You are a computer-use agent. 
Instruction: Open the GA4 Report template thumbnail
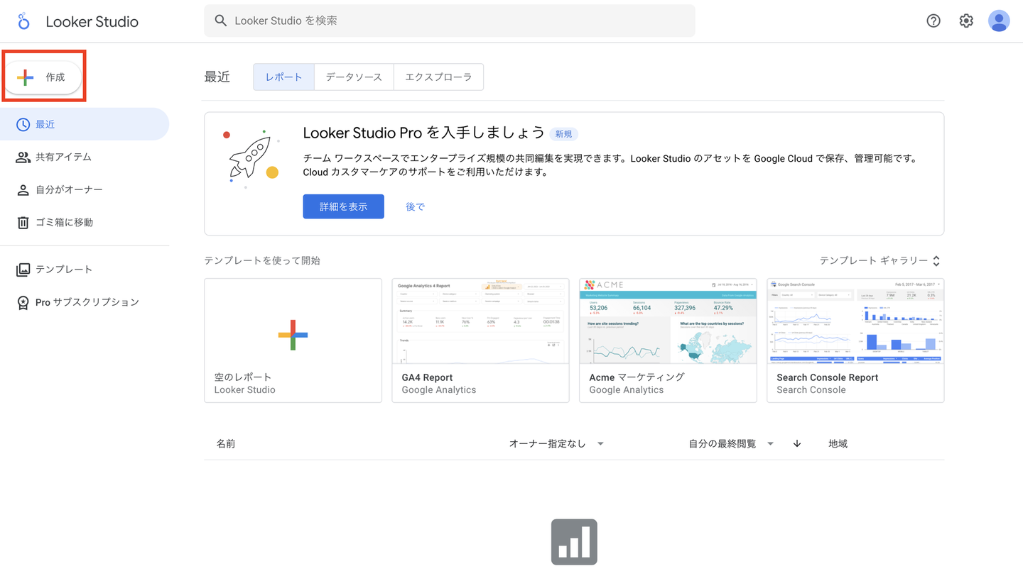click(x=480, y=321)
